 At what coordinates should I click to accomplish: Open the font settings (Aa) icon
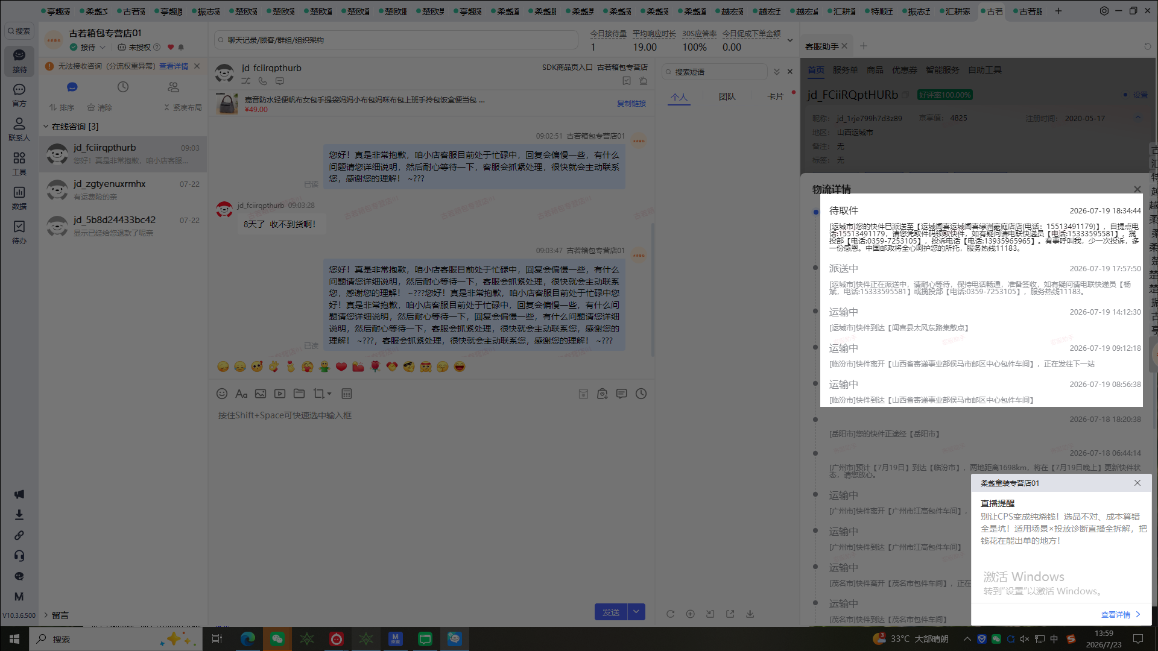241,394
